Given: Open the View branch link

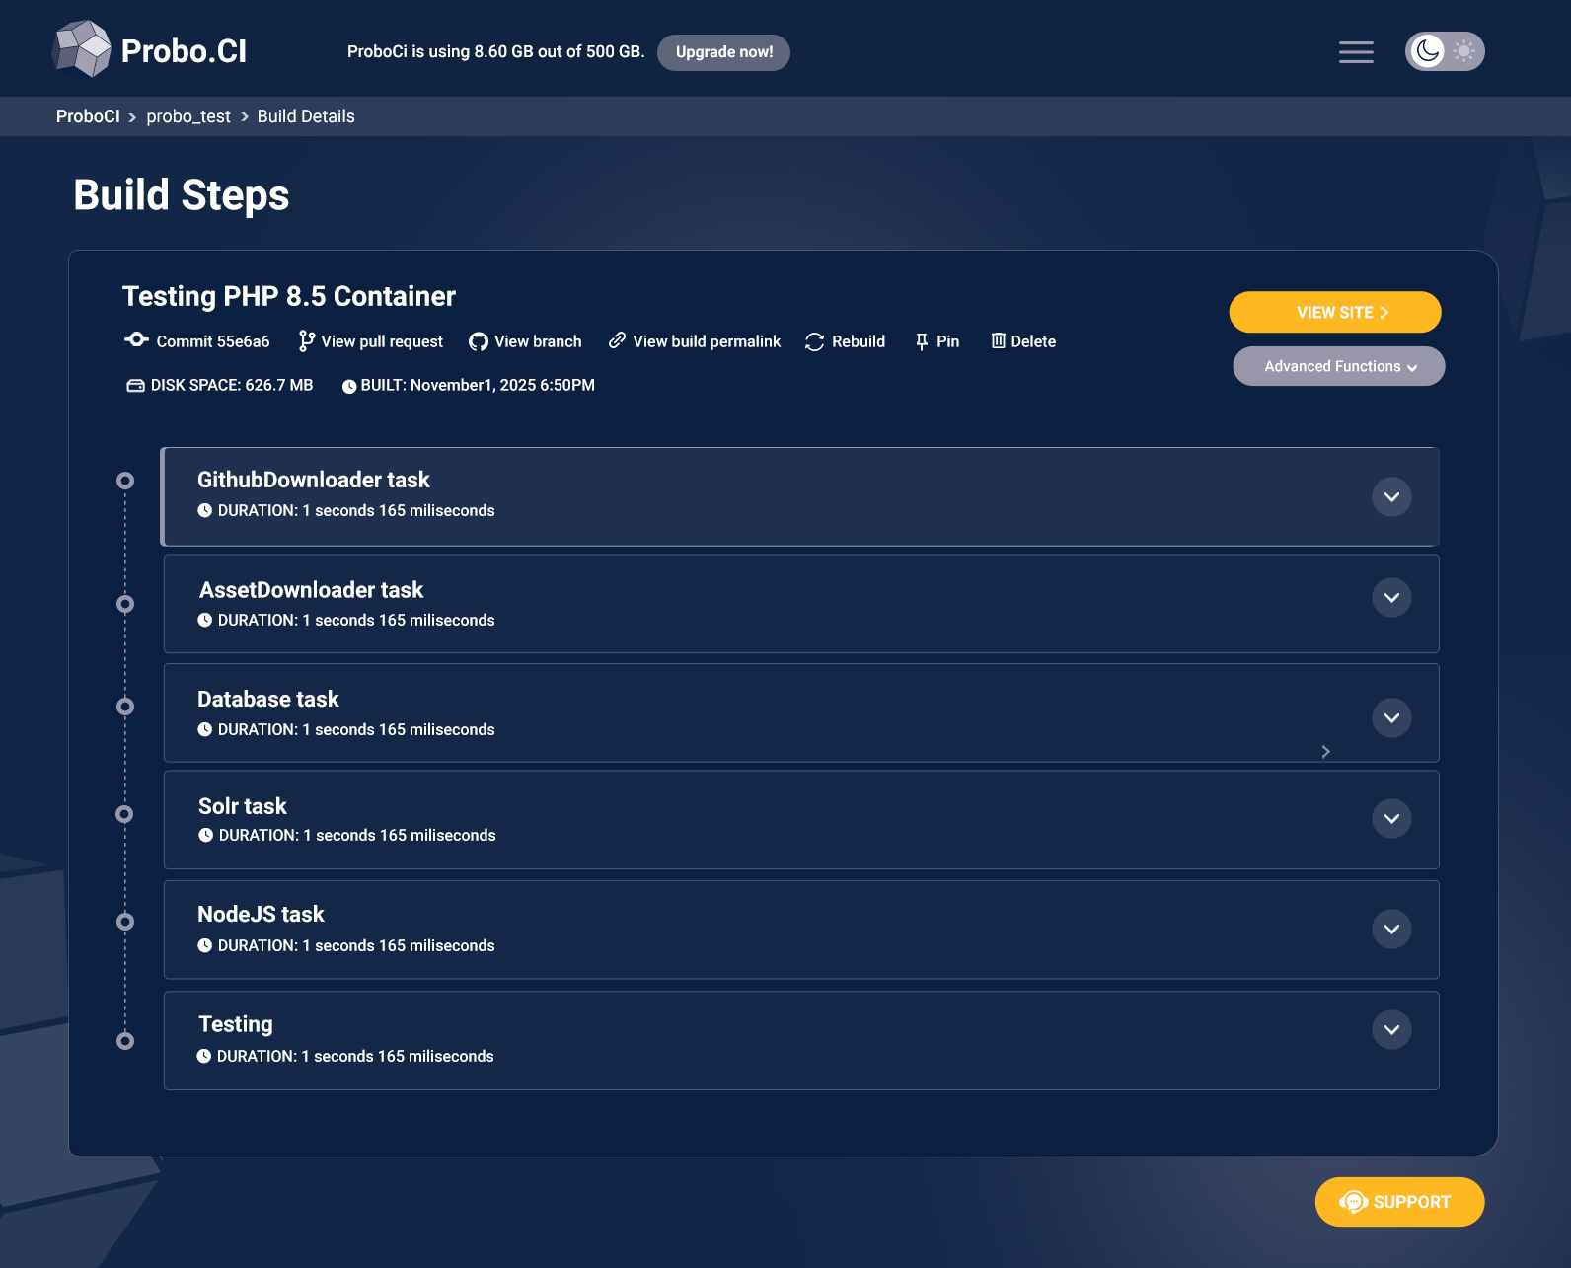Looking at the screenshot, I should pos(538,341).
